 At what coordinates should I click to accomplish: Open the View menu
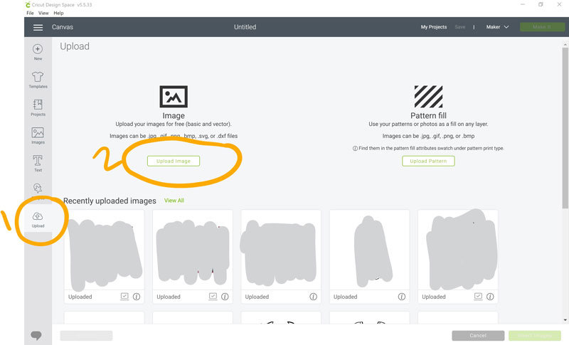[43, 13]
